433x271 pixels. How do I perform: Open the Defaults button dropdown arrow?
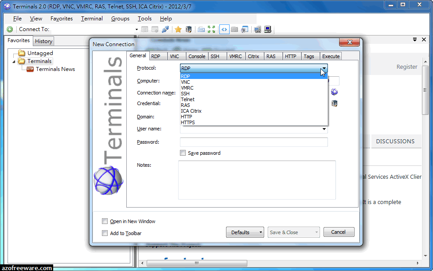pos(261,232)
